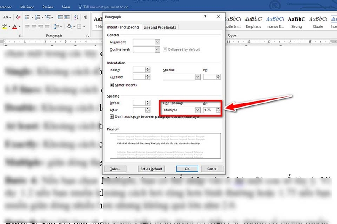Viewport: 337px width, 224px height.
Task: Open the Multilevel List dropdown arrow
Action: point(52,17)
